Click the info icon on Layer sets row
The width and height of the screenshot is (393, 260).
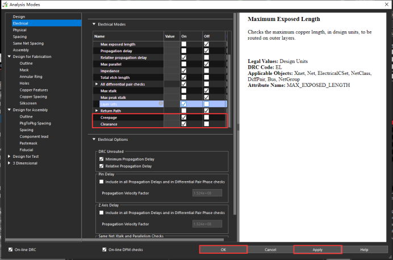[x=161, y=103]
